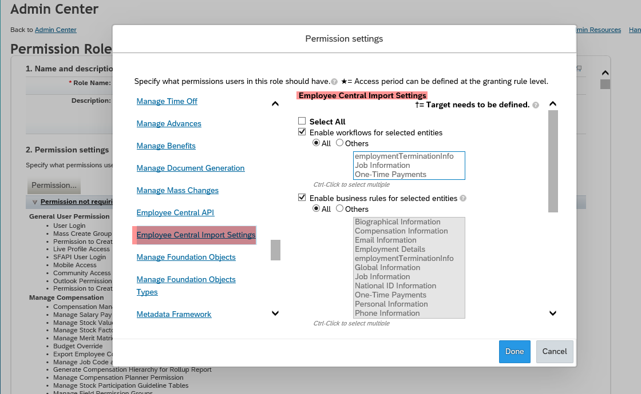Open the Employee Central API category
This screenshot has height=394, width=641.
[x=175, y=212]
